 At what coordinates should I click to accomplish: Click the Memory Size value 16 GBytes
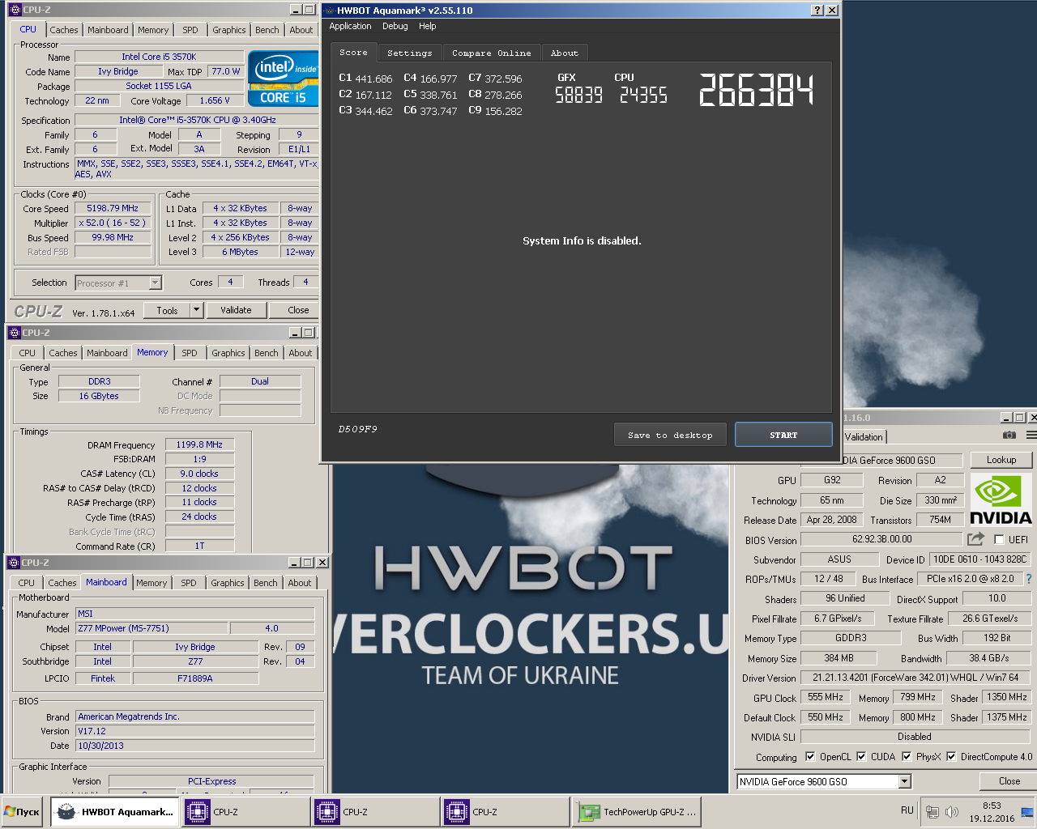(x=99, y=396)
